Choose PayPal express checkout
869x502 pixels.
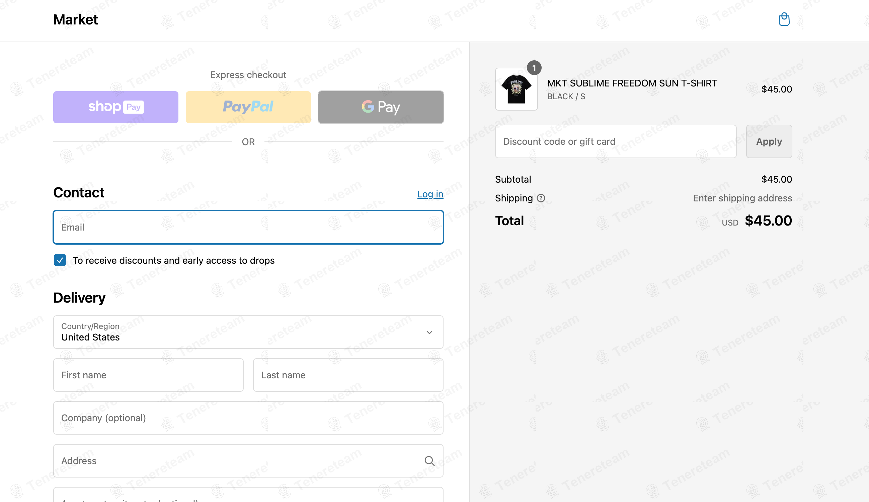[x=248, y=107]
